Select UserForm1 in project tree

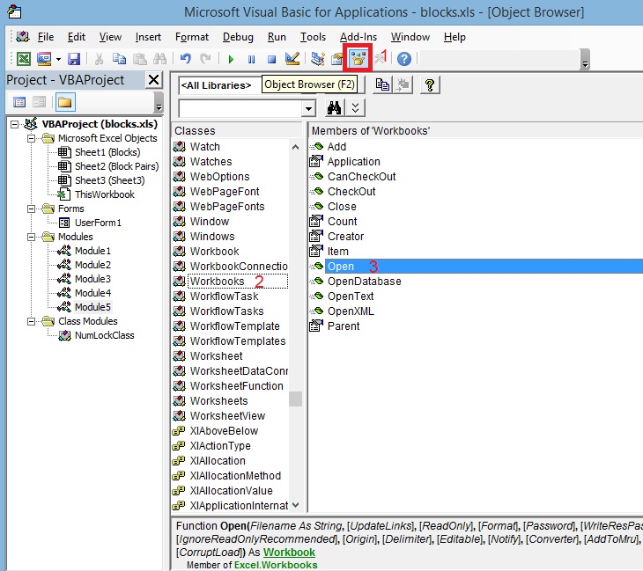[98, 223]
